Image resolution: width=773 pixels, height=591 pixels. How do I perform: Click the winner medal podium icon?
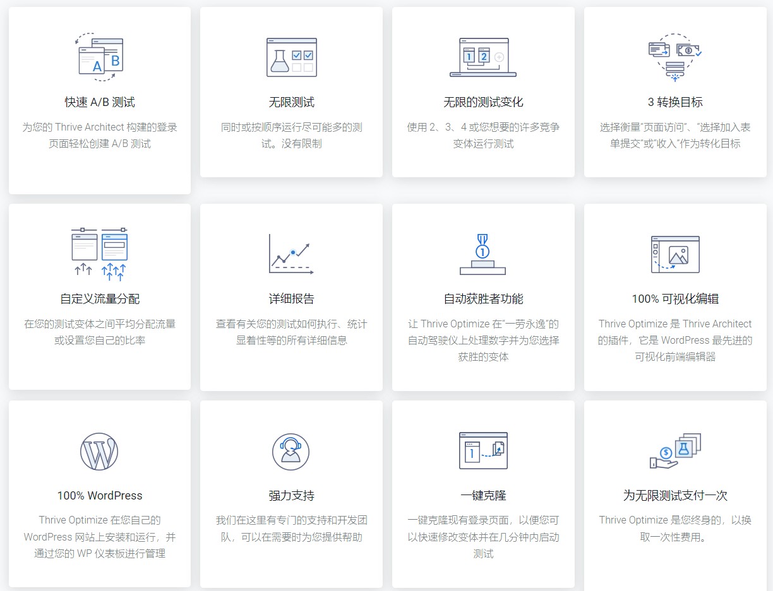coord(483,254)
